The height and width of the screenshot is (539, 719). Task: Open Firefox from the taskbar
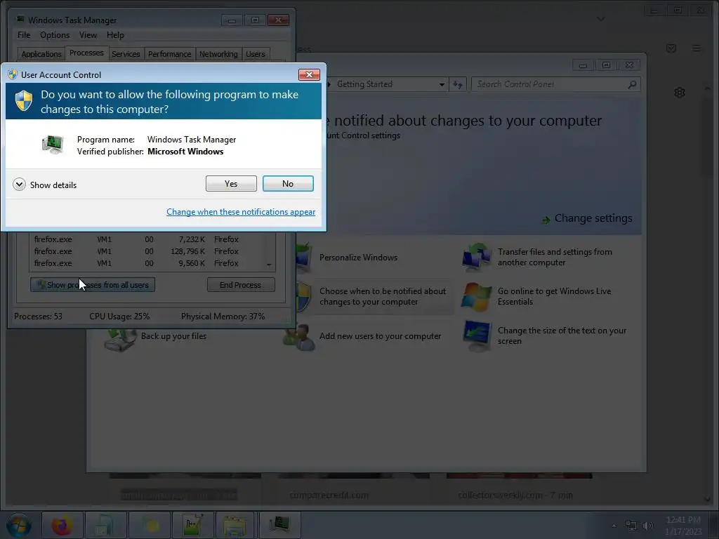(62, 525)
